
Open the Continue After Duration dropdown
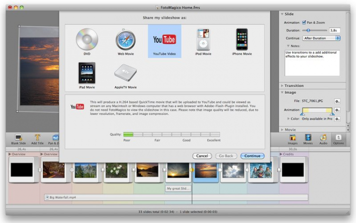[x=321, y=38]
